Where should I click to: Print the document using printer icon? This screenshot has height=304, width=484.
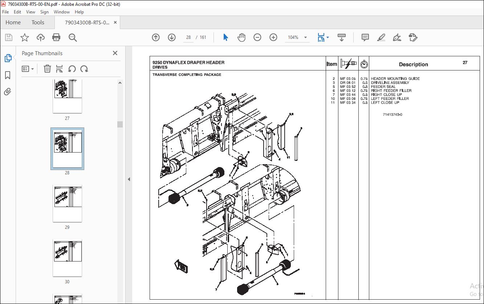tap(56, 37)
